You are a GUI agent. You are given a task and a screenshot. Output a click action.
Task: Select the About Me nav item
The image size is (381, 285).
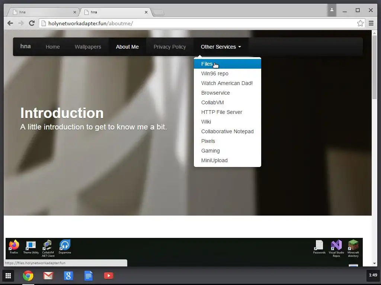pos(127,47)
